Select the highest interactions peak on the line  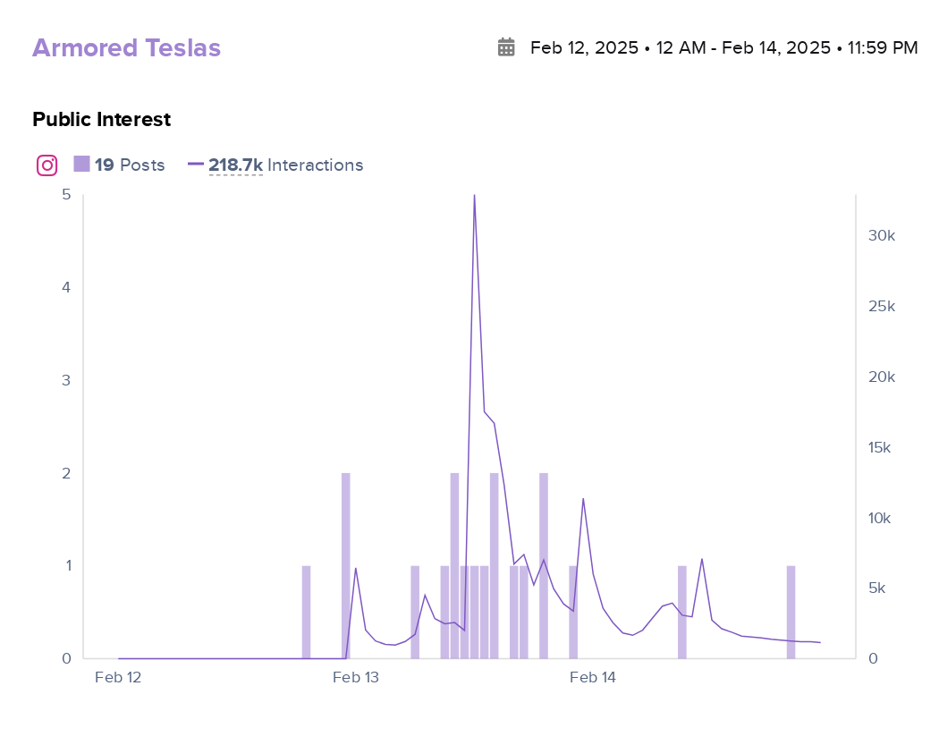(x=474, y=196)
